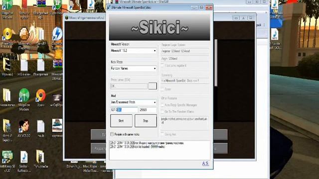Click the warps list text box
This screenshot has width=319, height=179.
point(185,123)
